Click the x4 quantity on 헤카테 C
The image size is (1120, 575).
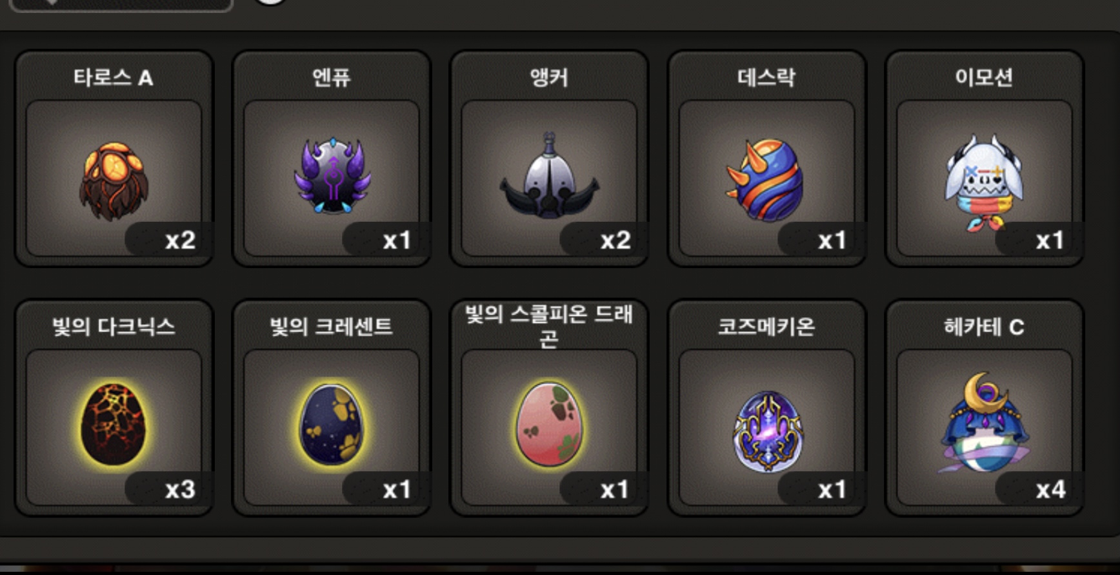pyautogui.click(x=1051, y=490)
